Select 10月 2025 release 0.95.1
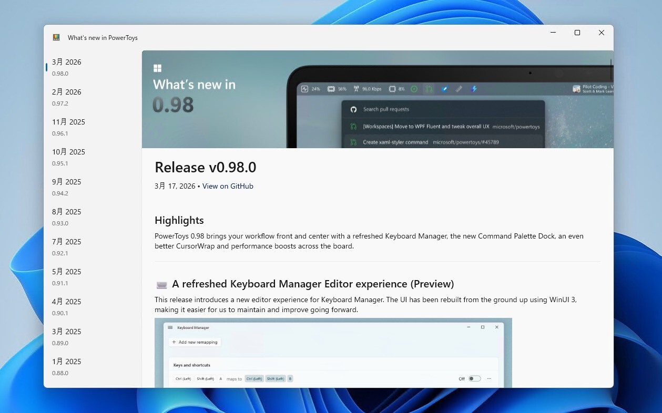 (x=93, y=157)
